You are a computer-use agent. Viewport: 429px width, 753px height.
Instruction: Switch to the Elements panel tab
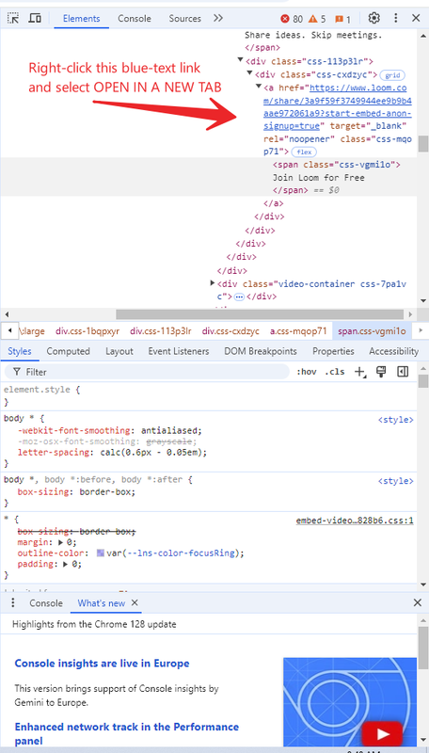pyautogui.click(x=81, y=19)
